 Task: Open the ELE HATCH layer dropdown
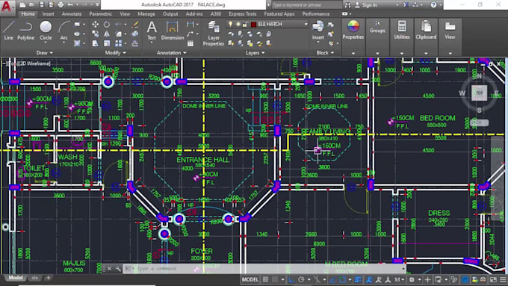pyautogui.click(x=306, y=25)
